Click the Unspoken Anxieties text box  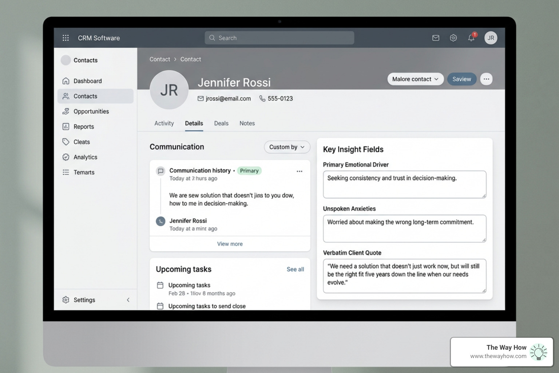[405, 229]
